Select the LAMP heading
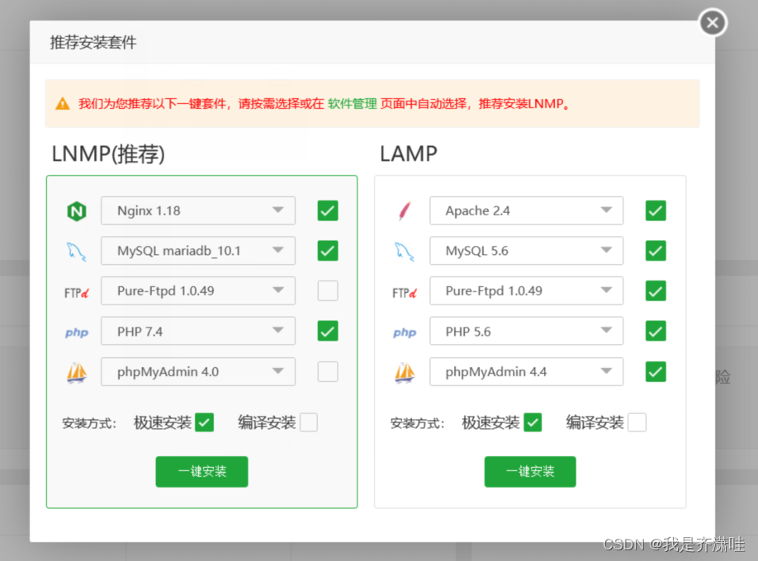This screenshot has width=758, height=561. click(409, 154)
